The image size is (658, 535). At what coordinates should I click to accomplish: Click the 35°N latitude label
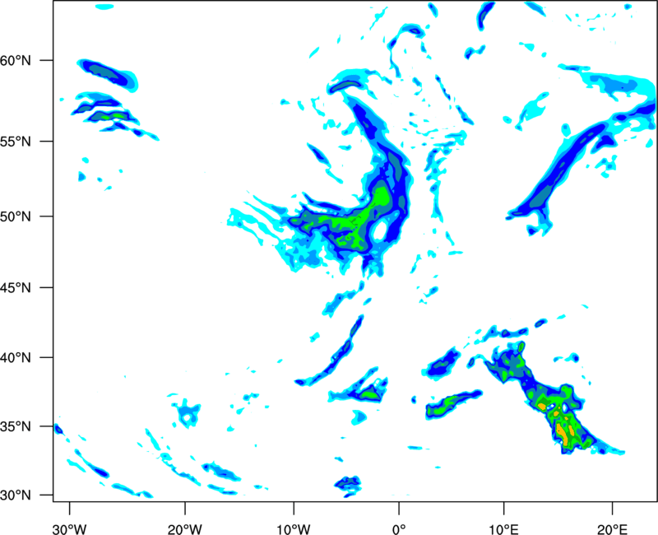[x=16, y=426]
